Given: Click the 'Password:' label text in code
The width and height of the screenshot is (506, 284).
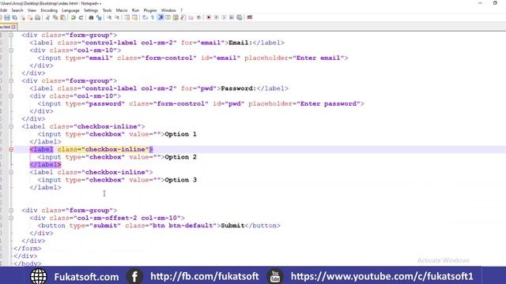Looking at the screenshot, I should tap(239, 88).
